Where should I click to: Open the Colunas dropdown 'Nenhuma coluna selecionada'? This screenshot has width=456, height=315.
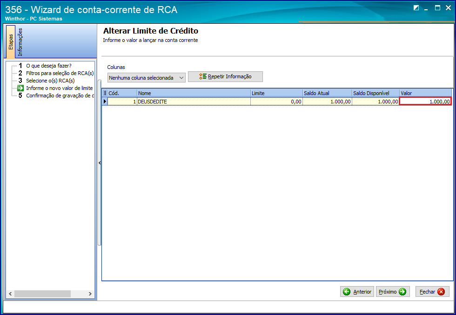click(146, 78)
